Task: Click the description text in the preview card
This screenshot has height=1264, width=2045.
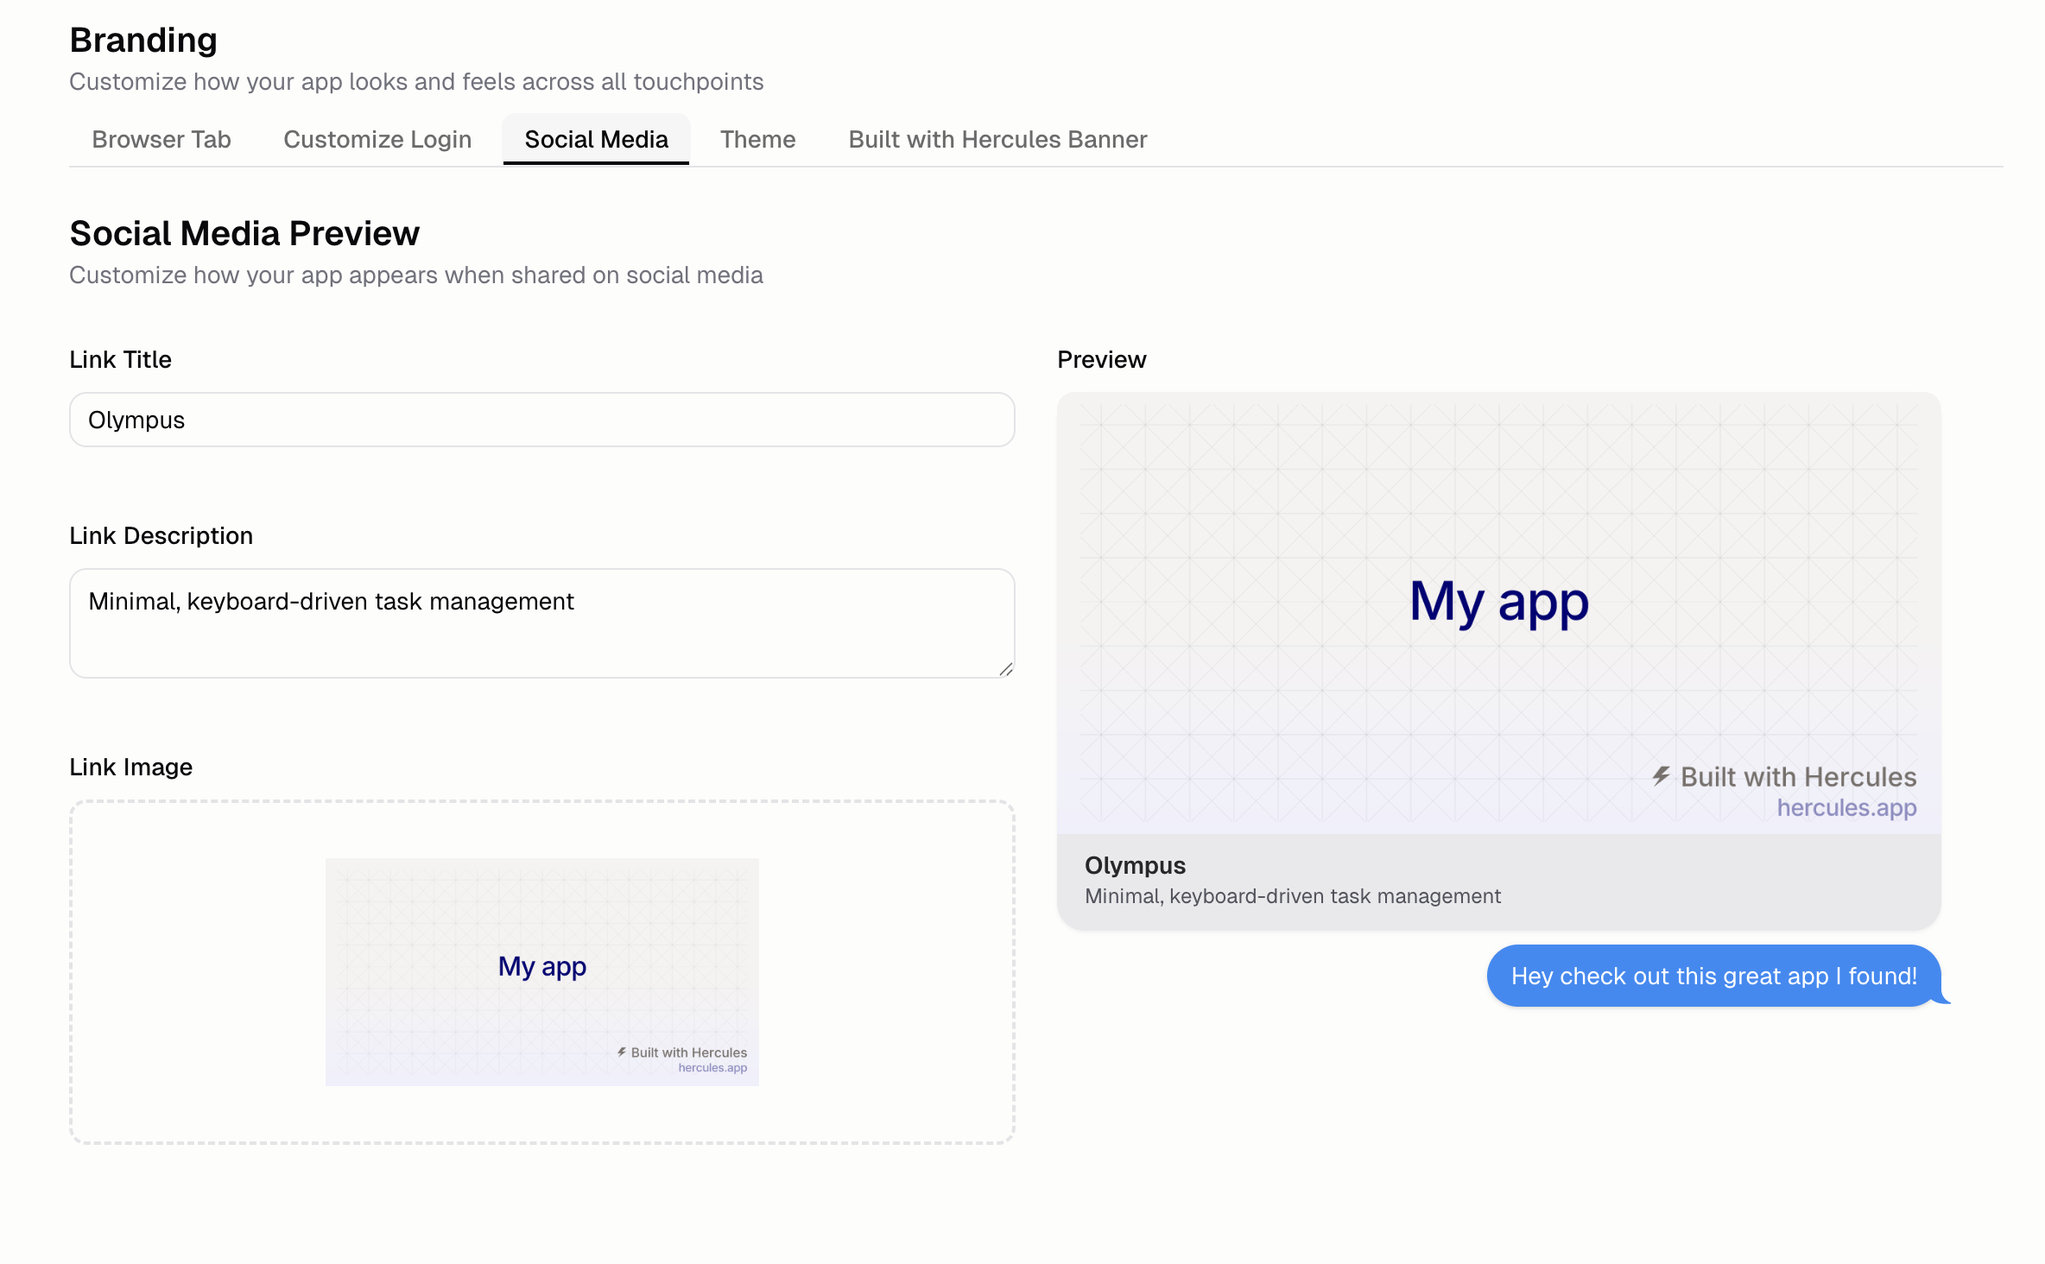Action: tap(1293, 896)
